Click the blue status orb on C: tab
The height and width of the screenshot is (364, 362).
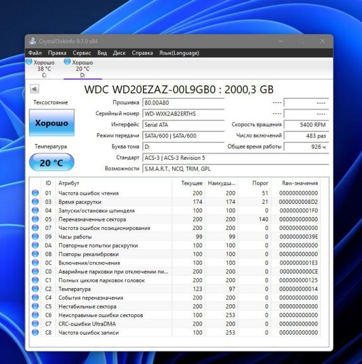[x=29, y=62]
